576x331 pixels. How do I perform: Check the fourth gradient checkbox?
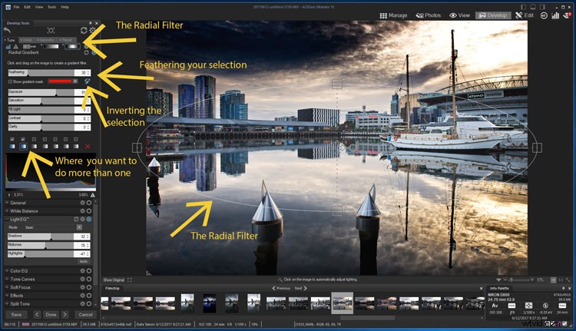point(45,139)
